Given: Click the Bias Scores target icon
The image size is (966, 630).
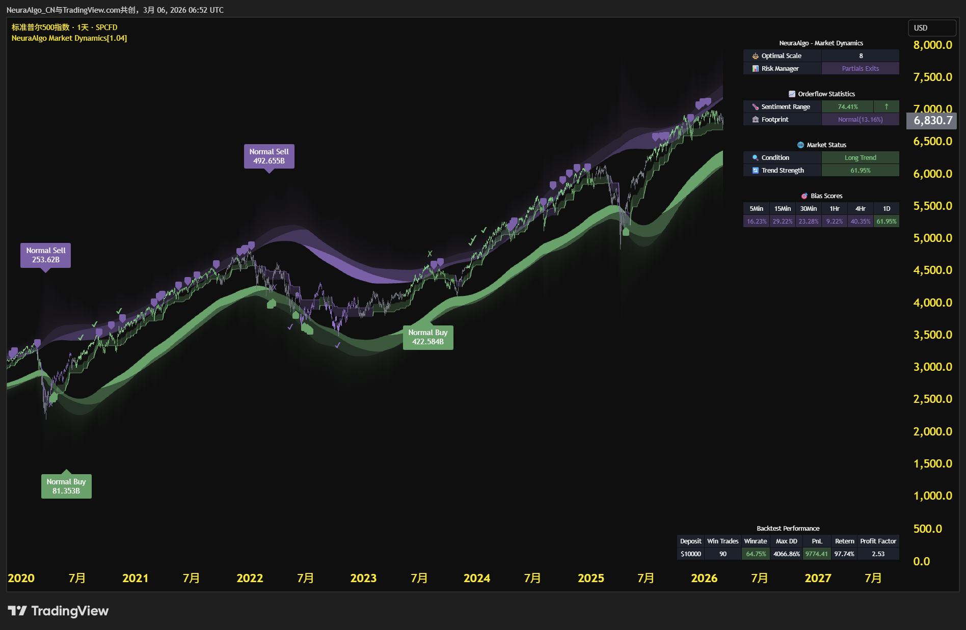Looking at the screenshot, I should coord(804,196).
